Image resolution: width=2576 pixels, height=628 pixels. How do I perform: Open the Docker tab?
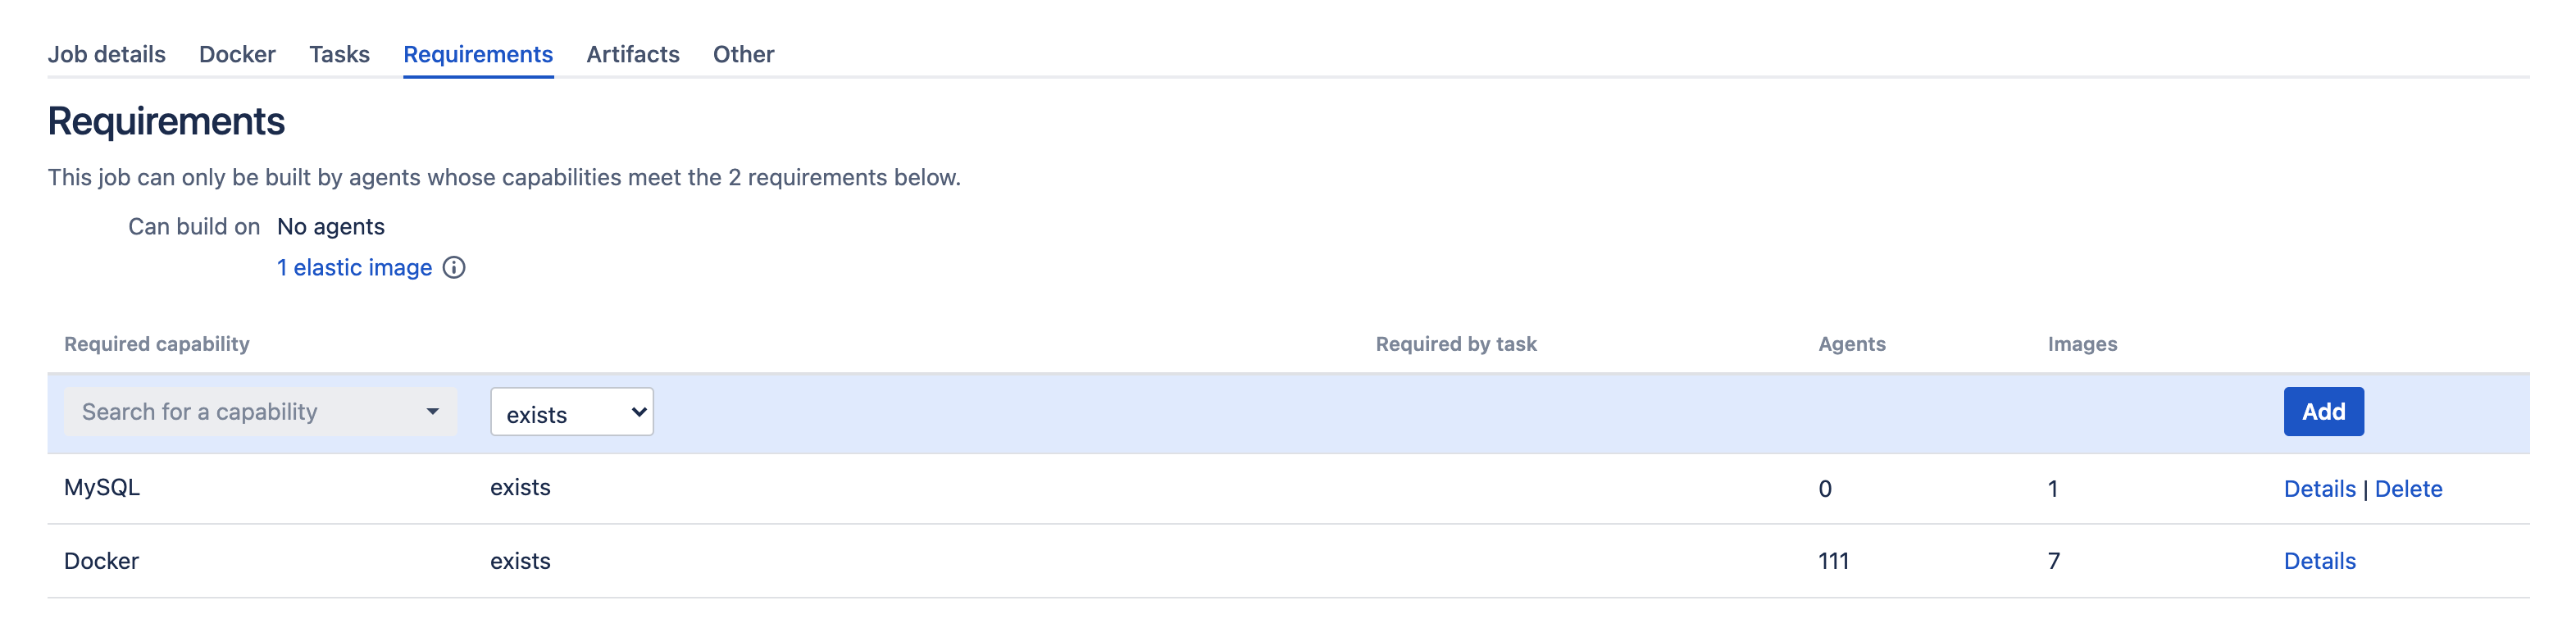(x=237, y=54)
